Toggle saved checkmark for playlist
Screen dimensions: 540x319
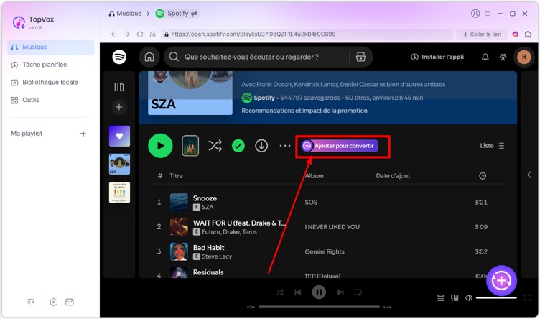(238, 146)
